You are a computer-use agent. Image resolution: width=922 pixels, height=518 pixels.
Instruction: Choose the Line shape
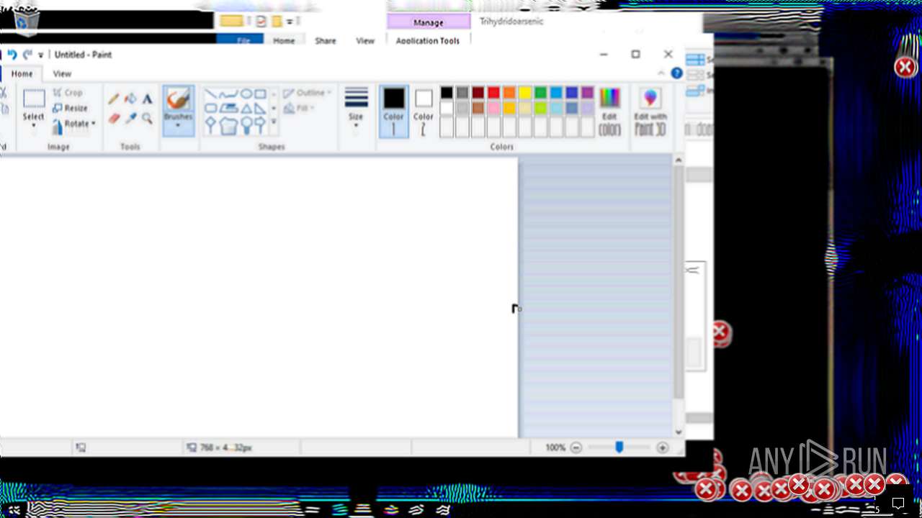click(x=211, y=94)
